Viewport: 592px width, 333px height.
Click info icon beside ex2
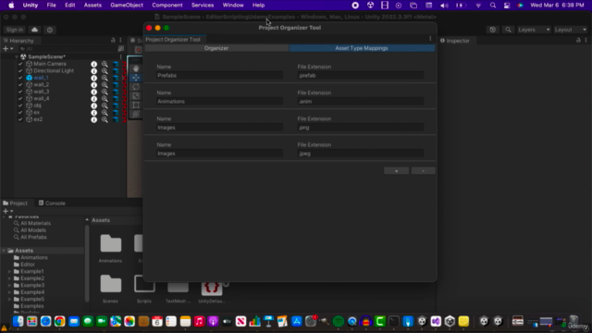point(94,119)
